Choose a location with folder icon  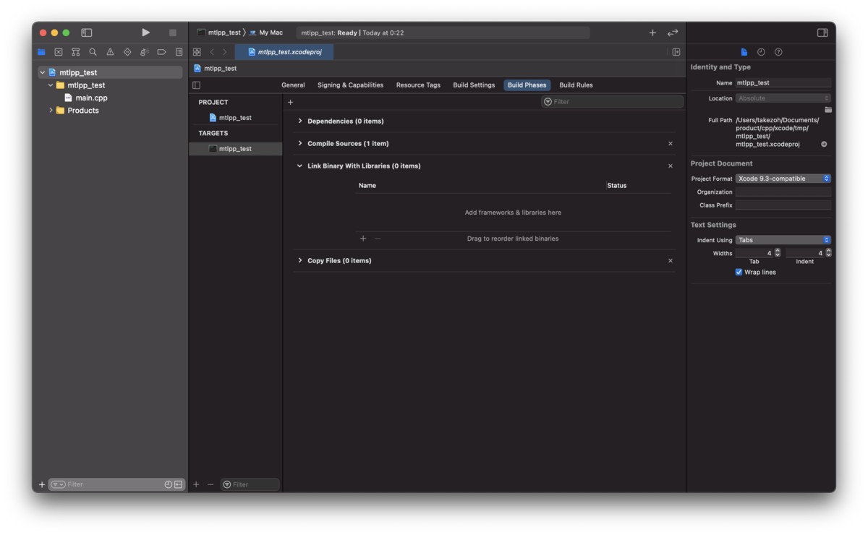pyautogui.click(x=827, y=110)
